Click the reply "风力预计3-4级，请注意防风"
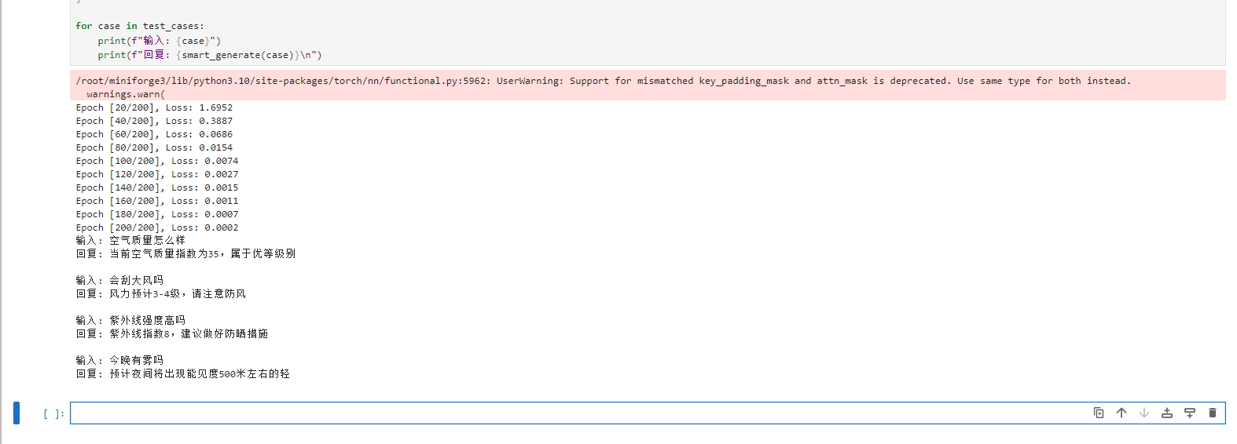The width and height of the screenshot is (1237, 444). (178, 294)
